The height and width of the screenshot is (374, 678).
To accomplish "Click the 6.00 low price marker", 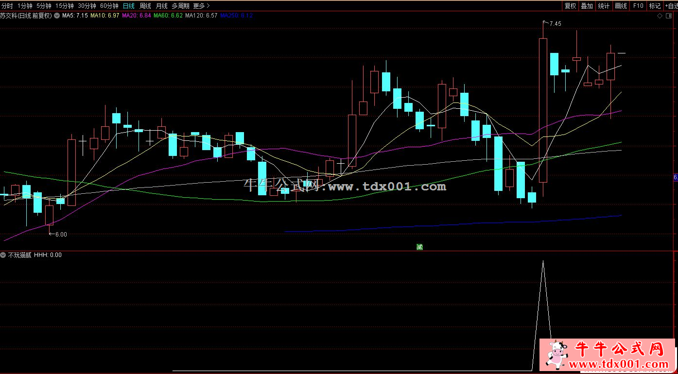I will point(61,234).
